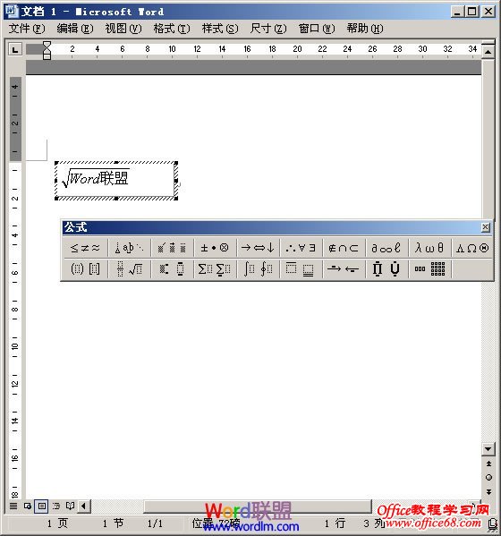This screenshot has height=536, width=501.
Task: Open the integral templates palette
Action: 258,269
